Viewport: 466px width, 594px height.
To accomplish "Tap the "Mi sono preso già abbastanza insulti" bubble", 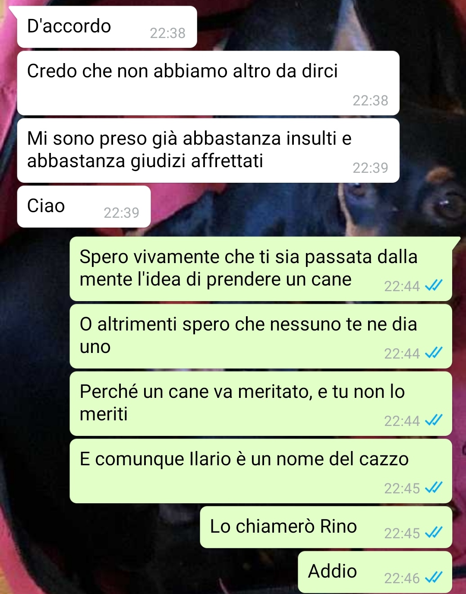I will [x=208, y=150].
